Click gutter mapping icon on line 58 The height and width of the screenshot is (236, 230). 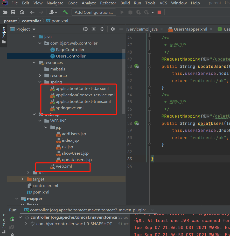pos(136,123)
